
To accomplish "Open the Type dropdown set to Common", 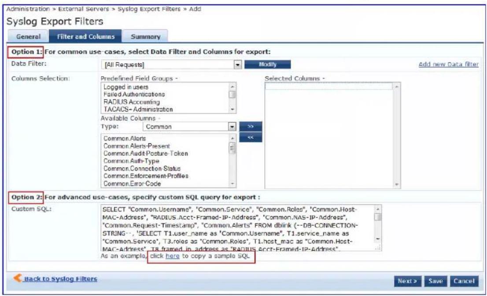I will (x=189, y=127).
